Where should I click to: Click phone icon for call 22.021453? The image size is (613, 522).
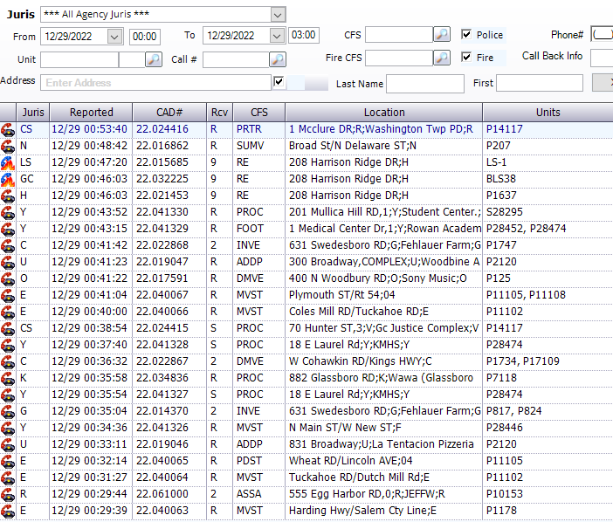point(8,196)
